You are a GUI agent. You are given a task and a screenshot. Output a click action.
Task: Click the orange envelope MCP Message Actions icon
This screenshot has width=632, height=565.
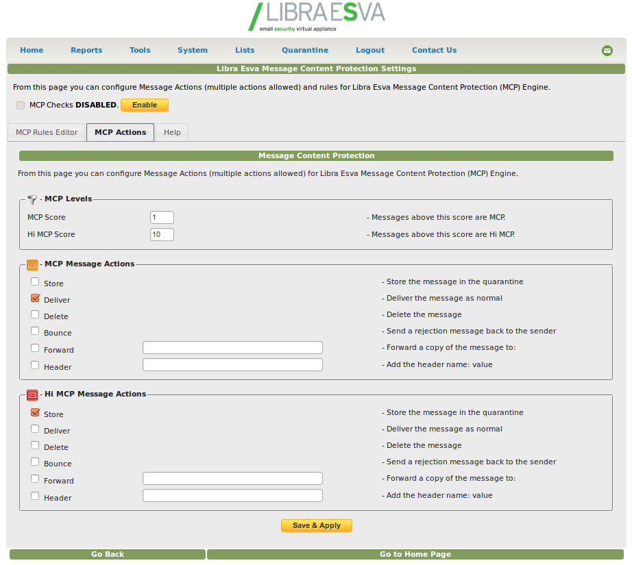tap(32, 264)
